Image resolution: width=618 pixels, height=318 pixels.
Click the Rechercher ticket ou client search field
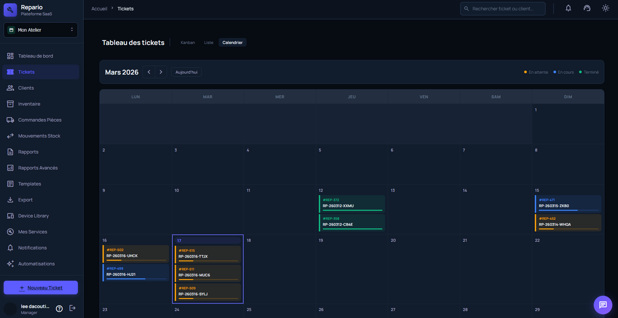503,8
